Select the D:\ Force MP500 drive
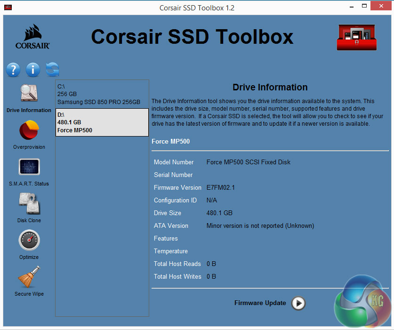 (x=102, y=122)
